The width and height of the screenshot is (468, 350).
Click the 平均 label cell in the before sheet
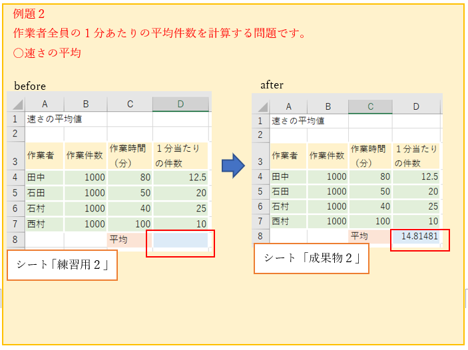[129, 240]
